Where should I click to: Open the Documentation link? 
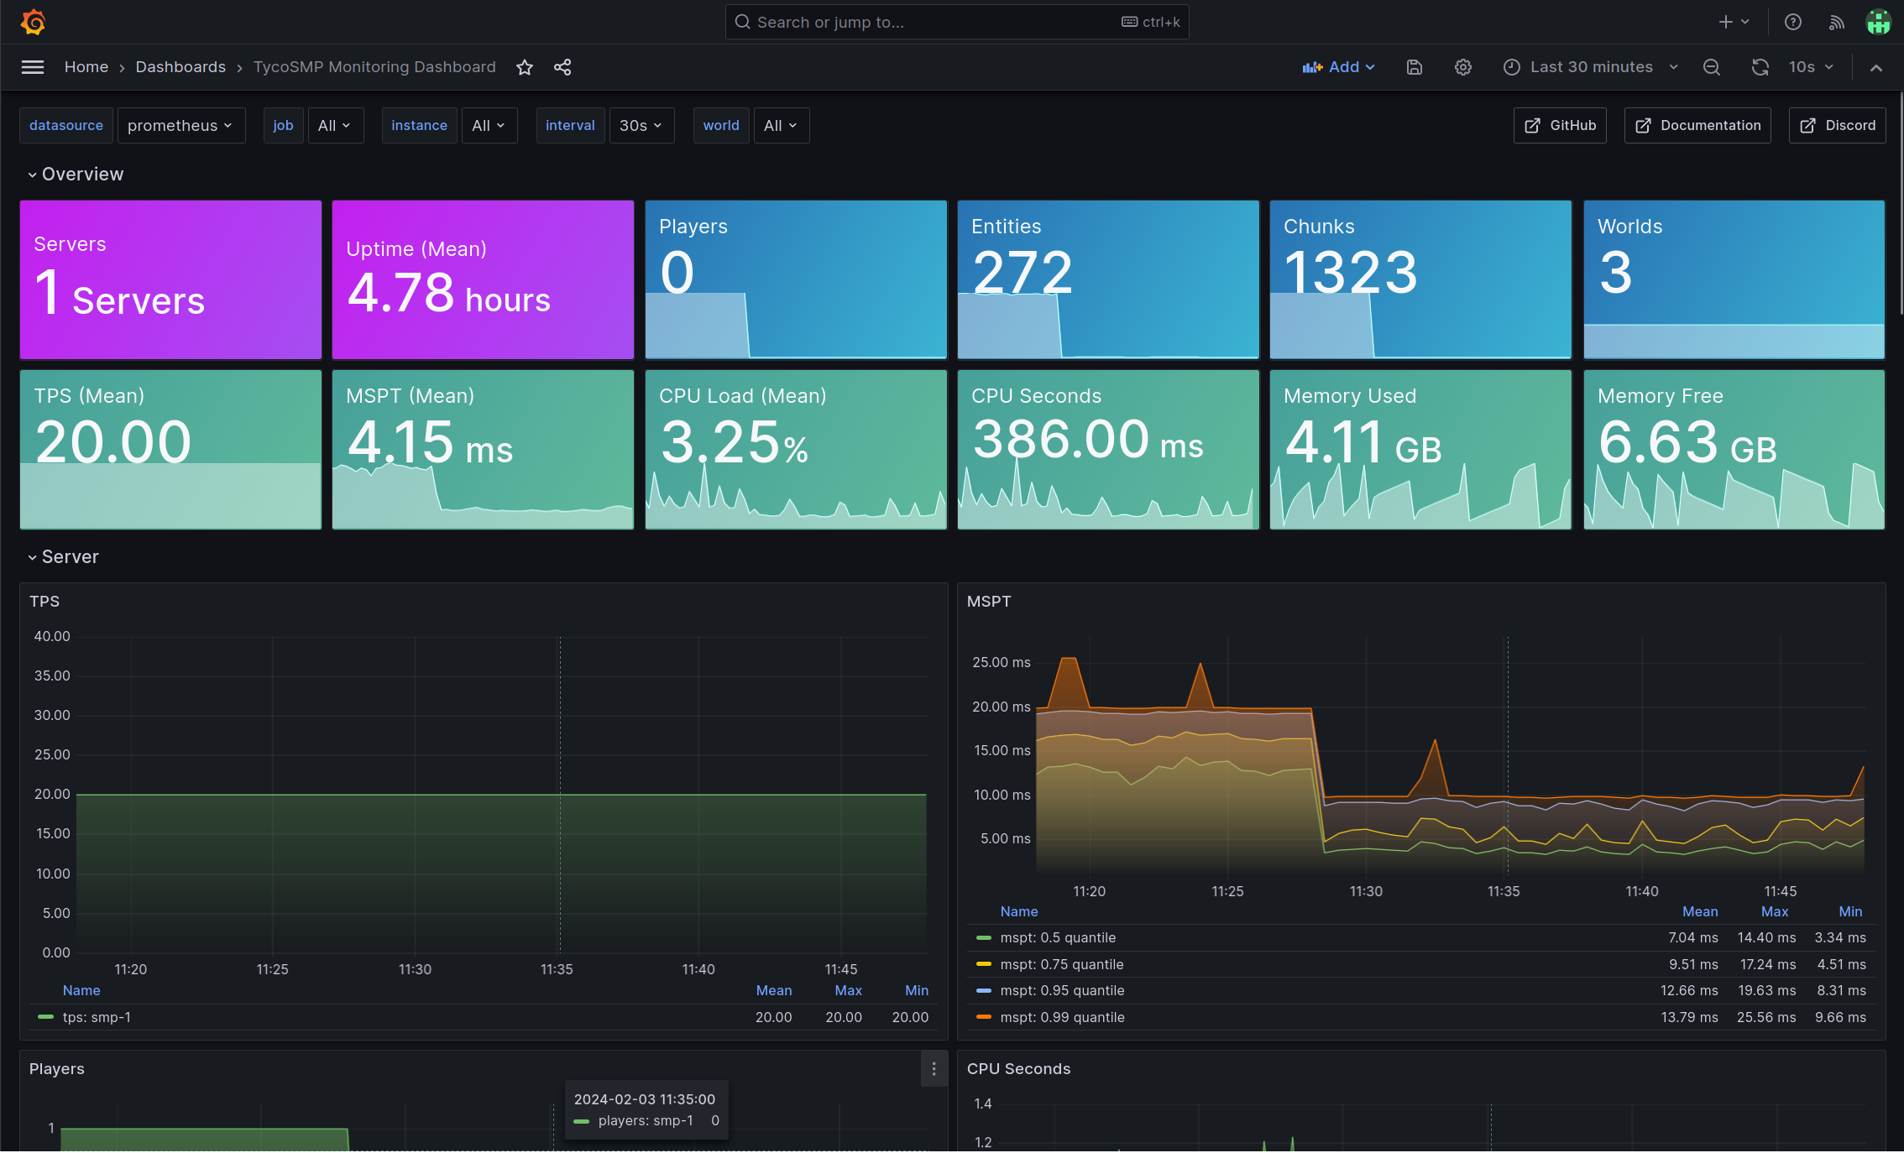click(1697, 125)
